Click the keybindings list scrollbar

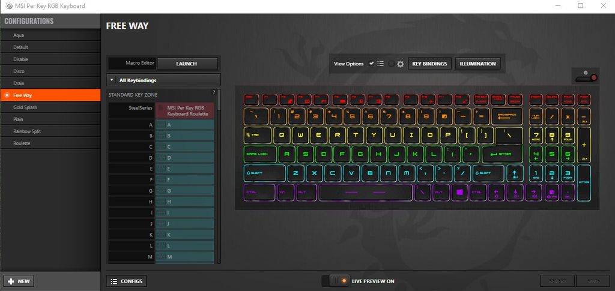click(x=219, y=100)
